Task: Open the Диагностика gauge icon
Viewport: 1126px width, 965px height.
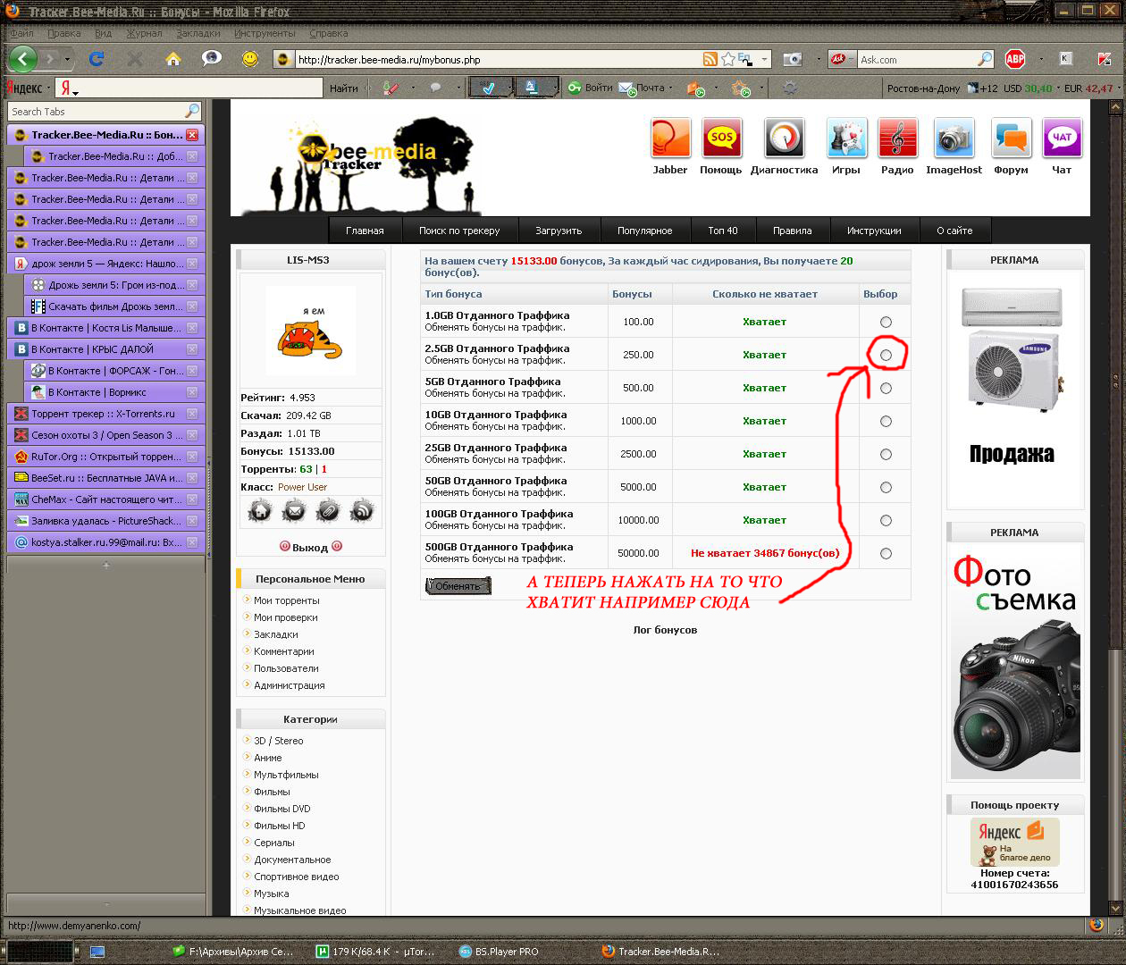Action: pyautogui.click(x=784, y=139)
